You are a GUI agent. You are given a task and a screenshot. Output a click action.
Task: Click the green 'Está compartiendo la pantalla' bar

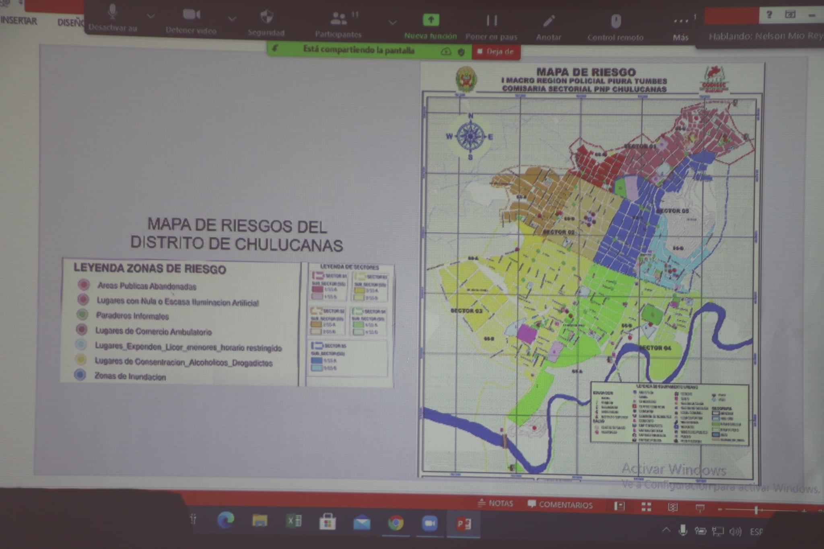pyautogui.click(x=358, y=50)
